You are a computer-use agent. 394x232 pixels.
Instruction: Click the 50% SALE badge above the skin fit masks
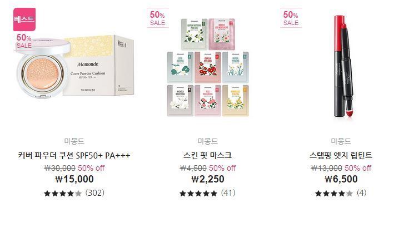[x=158, y=18]
